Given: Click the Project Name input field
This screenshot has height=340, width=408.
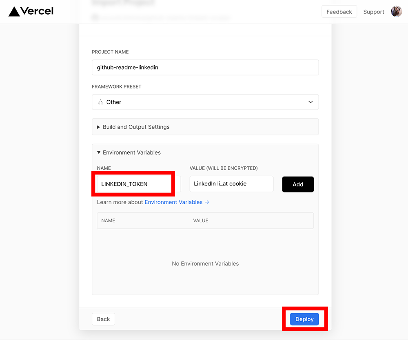Looking at the screenshot, I should [205, 67].
